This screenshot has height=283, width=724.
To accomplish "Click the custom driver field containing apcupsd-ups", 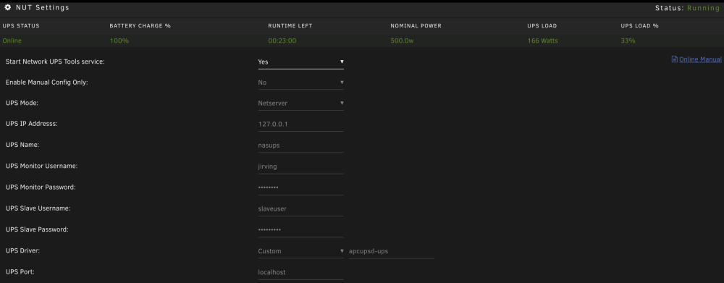I will (392, 251).
